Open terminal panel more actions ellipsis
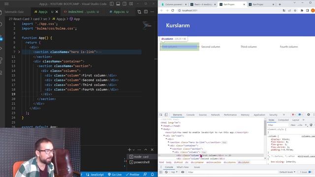The height and width of the screenshot is (177, 315). tap(139, 149)
